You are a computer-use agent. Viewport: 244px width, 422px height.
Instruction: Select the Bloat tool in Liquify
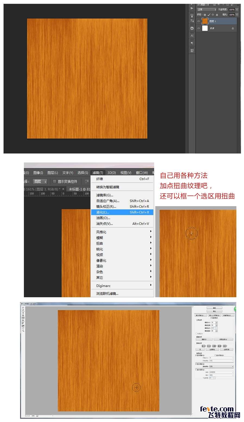23,318
